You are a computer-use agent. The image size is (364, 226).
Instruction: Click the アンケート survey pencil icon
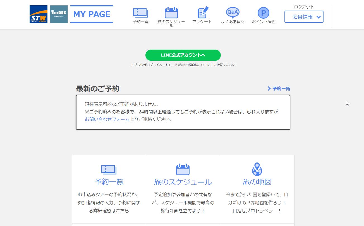tap(203, 13)
